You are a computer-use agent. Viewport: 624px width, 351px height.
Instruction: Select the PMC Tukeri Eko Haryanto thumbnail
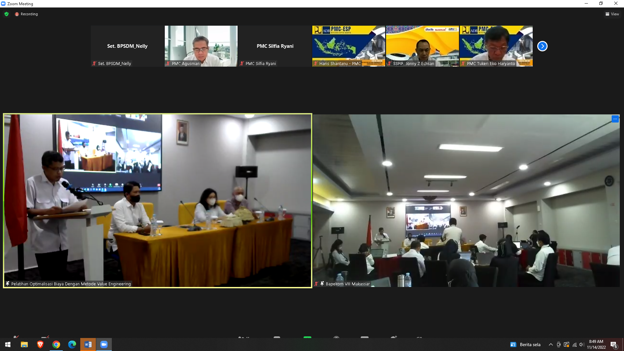(496, 46)
